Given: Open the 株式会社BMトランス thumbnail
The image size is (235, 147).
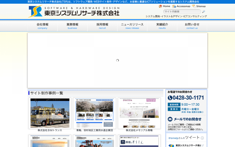Looking at the screenshot, I should pos(50,113).
